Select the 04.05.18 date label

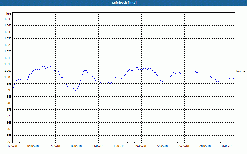coord(33,146)
